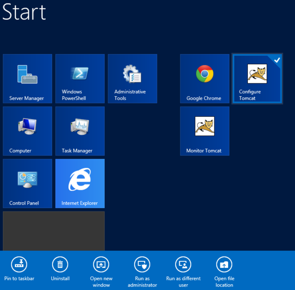Click the Open new window icon
The height and width of the screenshot is (290, 295).
pos(101,264)
